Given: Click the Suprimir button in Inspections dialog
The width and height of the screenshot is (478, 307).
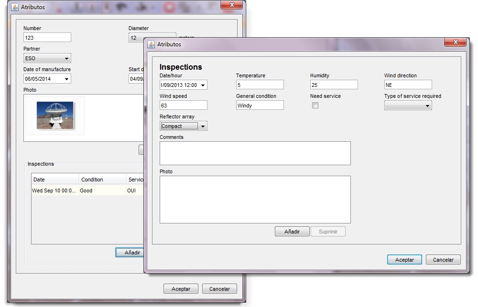Looking at the screenshot, I should [x=328, y=232].
